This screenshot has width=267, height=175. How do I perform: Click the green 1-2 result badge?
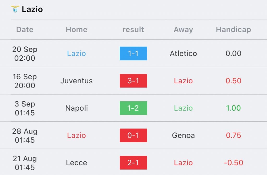(x=133, y=108)
